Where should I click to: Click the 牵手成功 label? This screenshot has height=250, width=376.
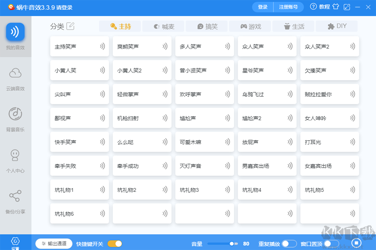click(128, 166)
